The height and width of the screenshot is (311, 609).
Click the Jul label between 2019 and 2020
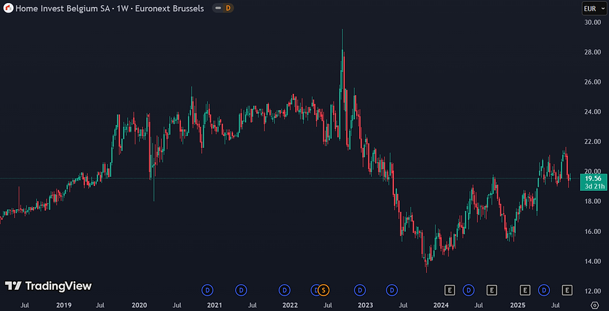tap(101, 305)
